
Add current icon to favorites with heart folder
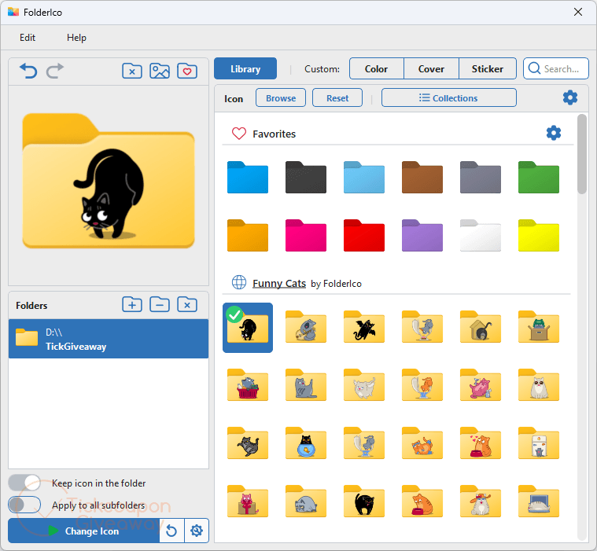tap(187, 72)
